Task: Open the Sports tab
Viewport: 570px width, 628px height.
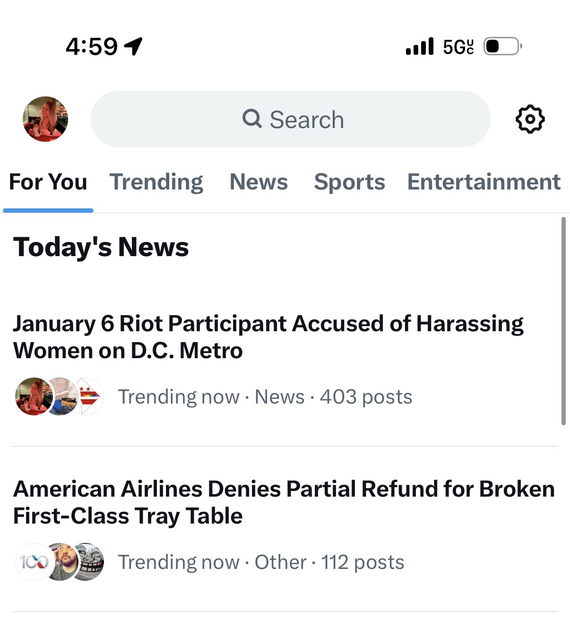Action: point(349,182)
